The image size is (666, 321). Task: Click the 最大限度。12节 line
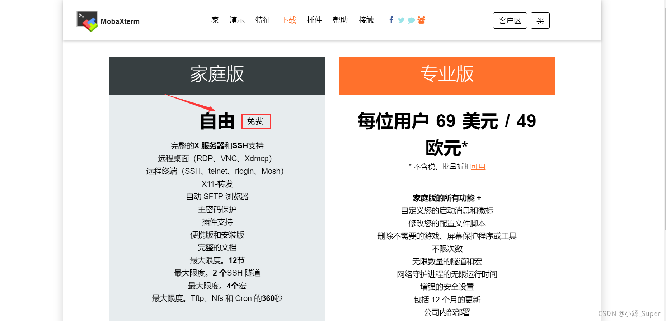[217, 260]
